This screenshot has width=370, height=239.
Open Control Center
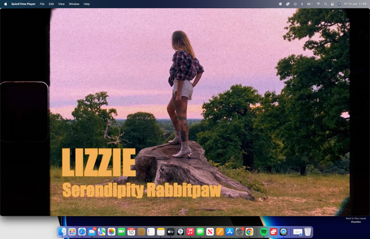coord(332,4)
